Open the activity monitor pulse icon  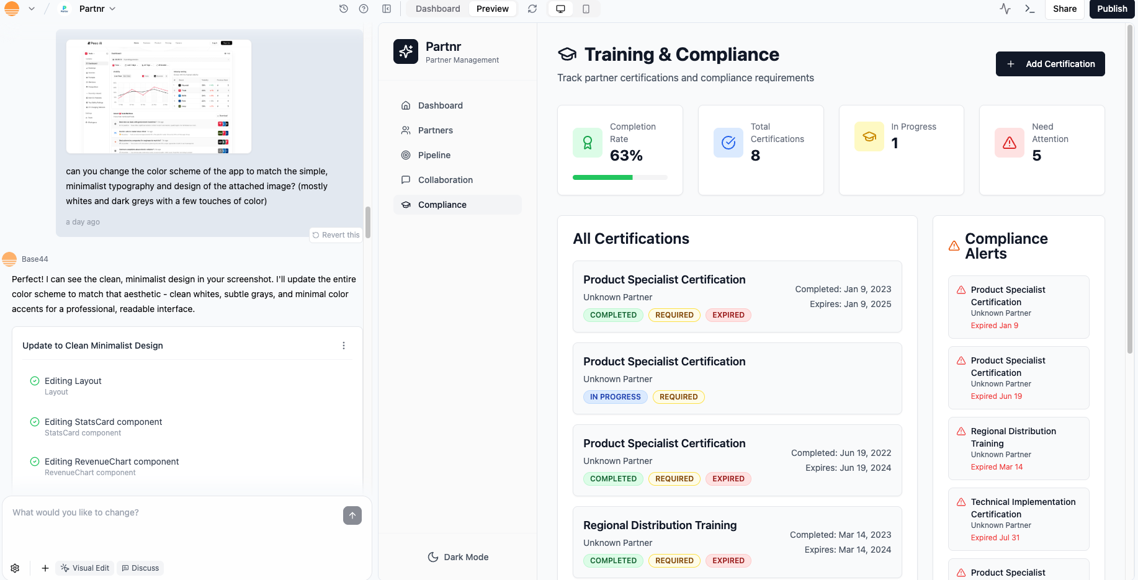[x=1005, y=9]
